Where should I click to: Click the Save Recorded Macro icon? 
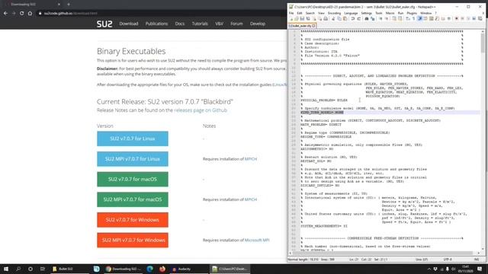(x=480, y=18)
